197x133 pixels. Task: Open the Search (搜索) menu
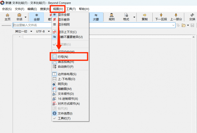click(x=45, y=9)
